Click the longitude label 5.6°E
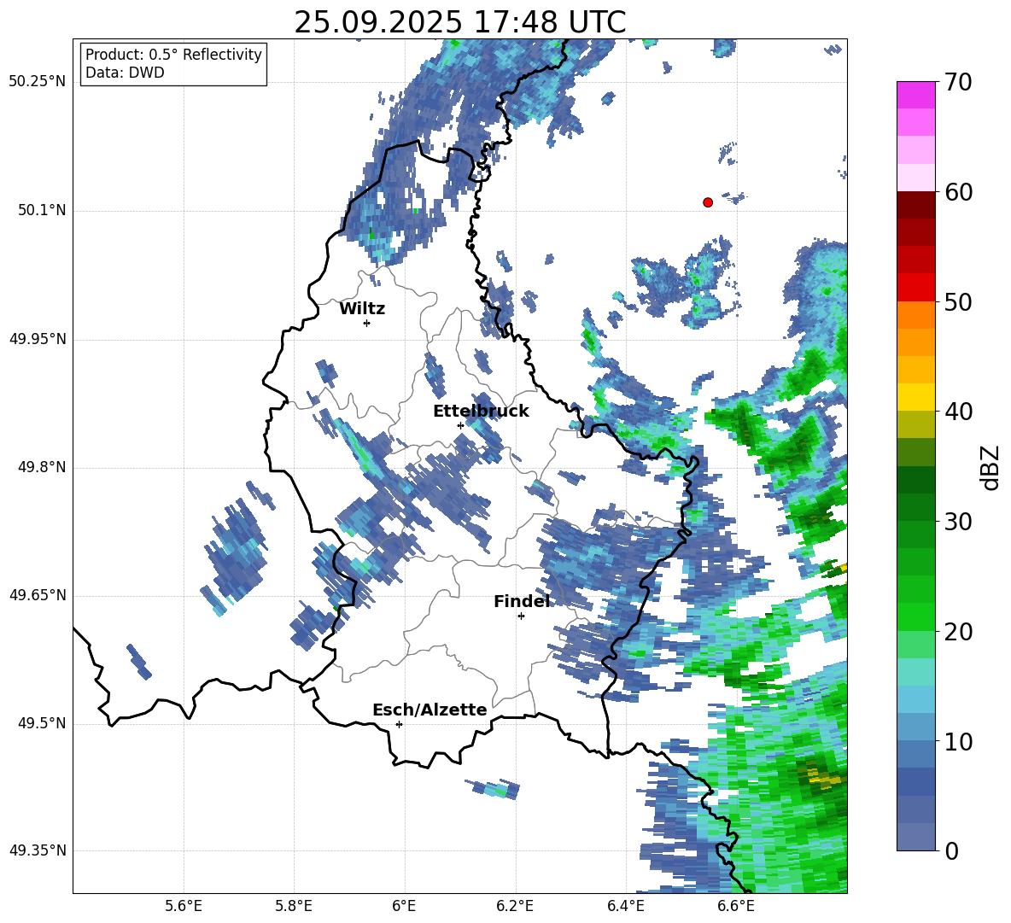Screen dimensions: 1011x923 click(184, 906)
